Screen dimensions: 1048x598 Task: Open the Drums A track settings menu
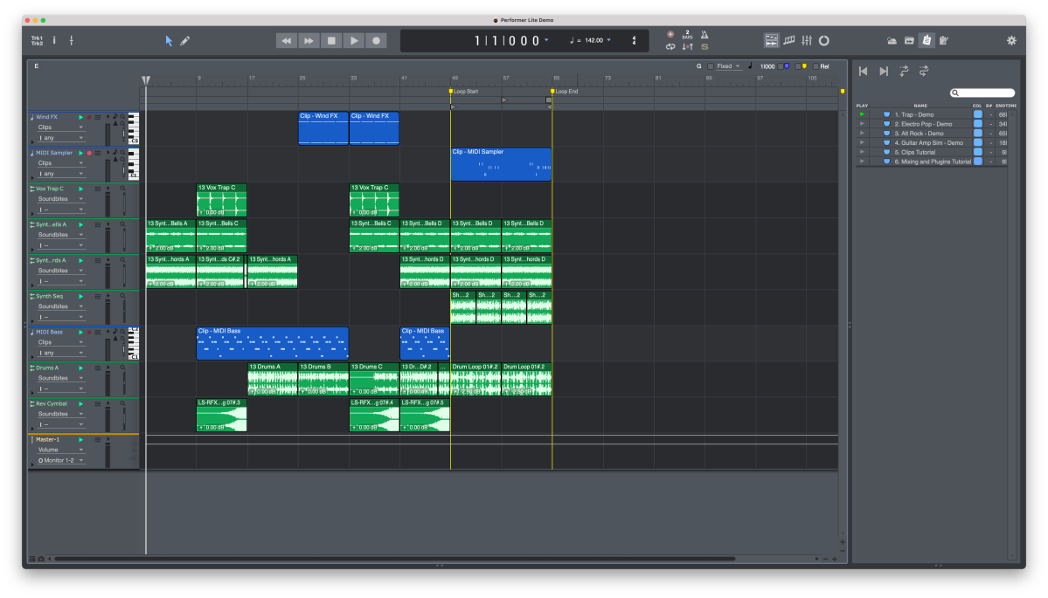pos(98,368)
